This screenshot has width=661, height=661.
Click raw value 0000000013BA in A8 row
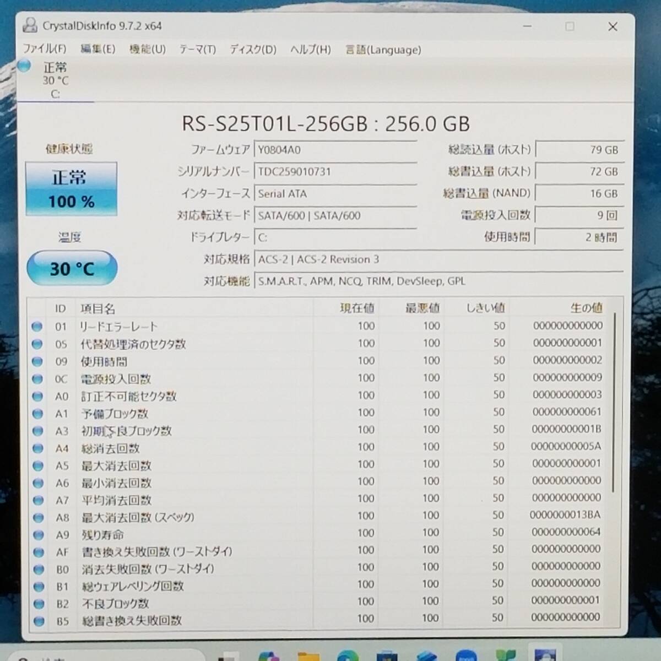565,515
